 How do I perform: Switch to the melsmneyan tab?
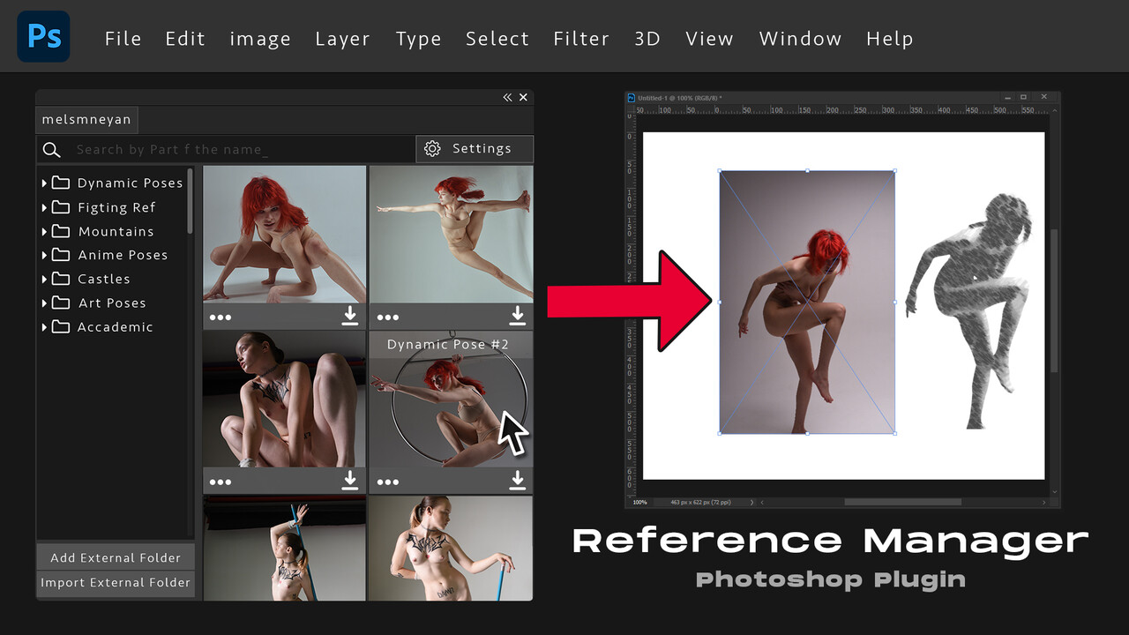click(x=87, y=120)
